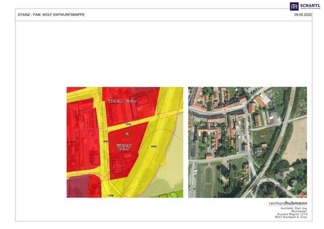Click the red circle marker on aerial photo
324x229 pixels.
pyautogui.click(x=263, y=133)
